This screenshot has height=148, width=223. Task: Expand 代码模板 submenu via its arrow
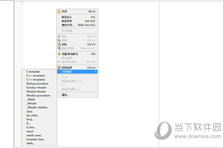tap(95, 71)
